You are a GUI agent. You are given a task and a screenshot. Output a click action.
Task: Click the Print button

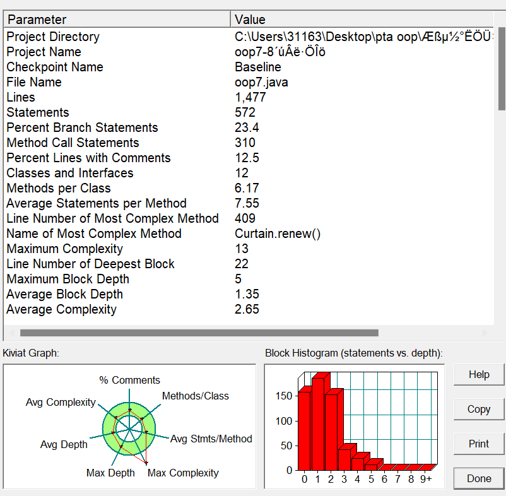click(479, 444)
